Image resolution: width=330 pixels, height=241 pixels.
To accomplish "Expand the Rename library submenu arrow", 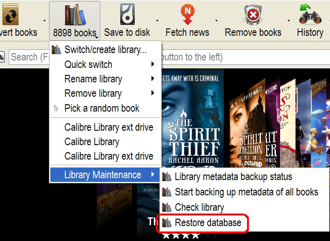I will [x=153, y=79].
